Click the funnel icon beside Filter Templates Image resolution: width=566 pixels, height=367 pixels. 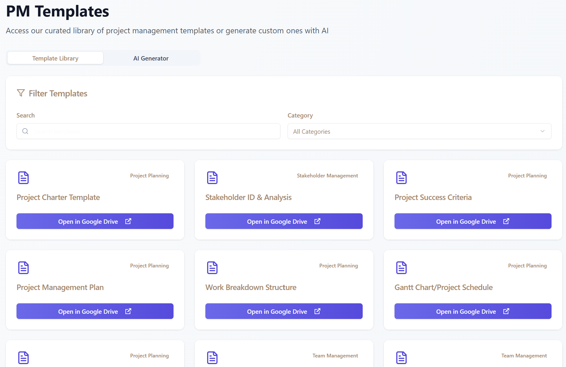click(x=21, y=93)
